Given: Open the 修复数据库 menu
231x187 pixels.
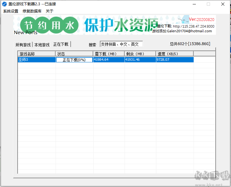Looking at the screenshot, I should click(32, 11).
